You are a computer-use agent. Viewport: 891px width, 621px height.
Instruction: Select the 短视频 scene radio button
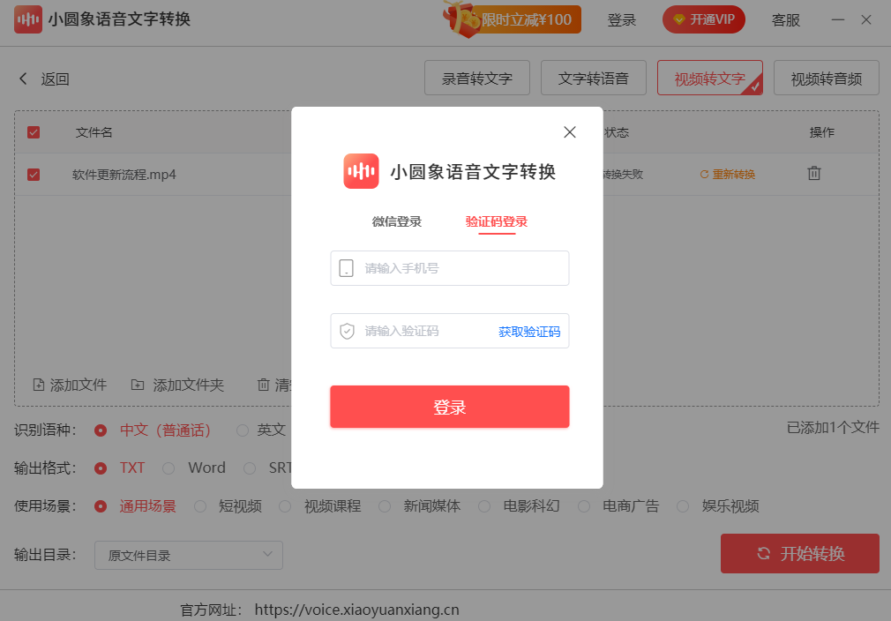coord(200,506)
